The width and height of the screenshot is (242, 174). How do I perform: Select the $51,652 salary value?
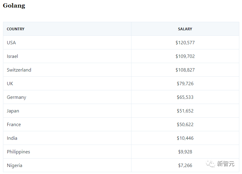(x=185, y=111)
